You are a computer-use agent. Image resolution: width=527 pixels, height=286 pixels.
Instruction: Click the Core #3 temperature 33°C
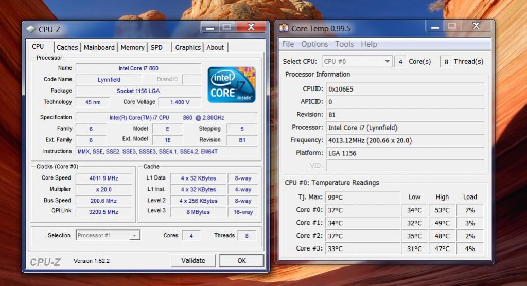pyautogui.click(x=363, y=248)
